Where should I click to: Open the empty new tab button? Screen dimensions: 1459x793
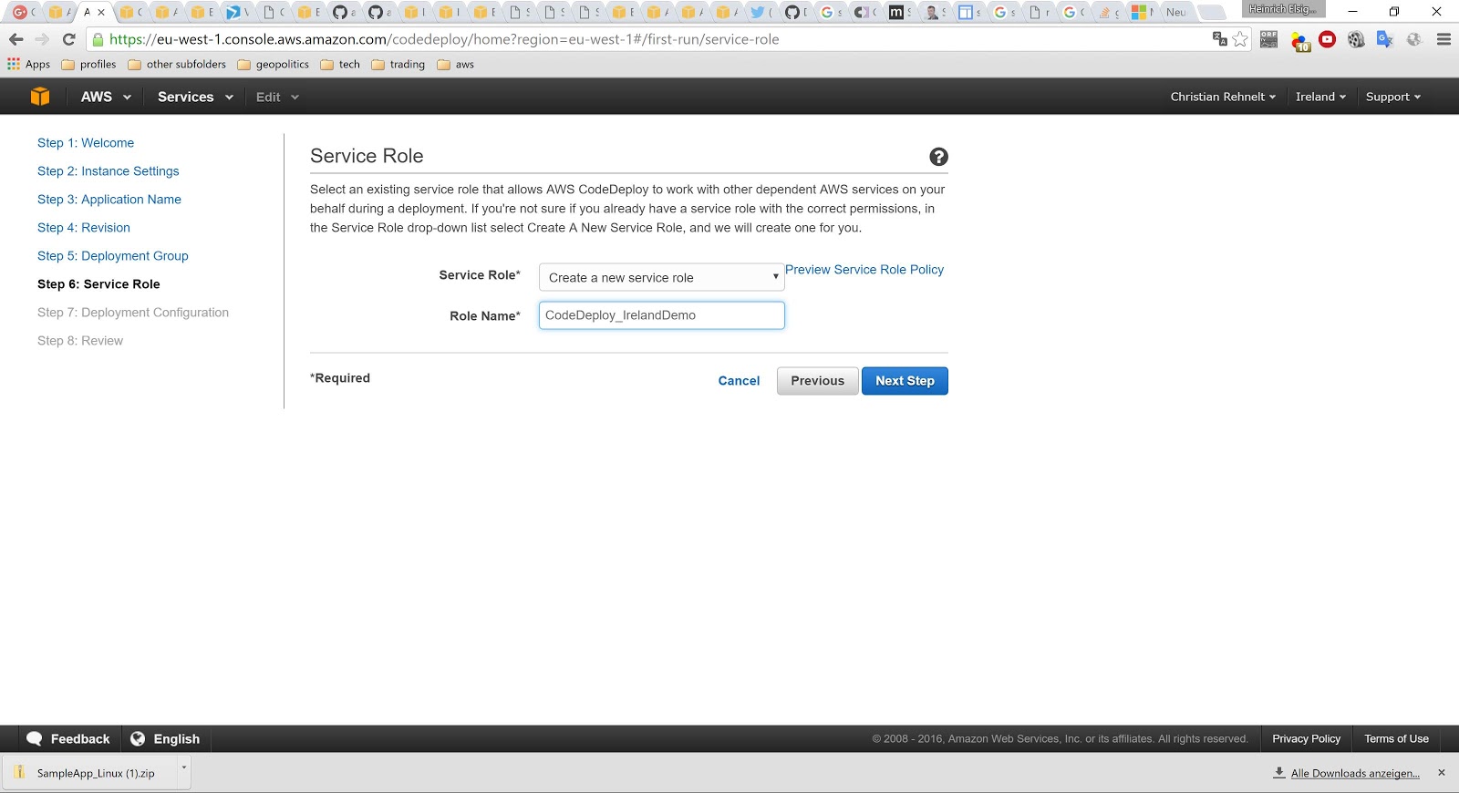[x=1211, y=12]
